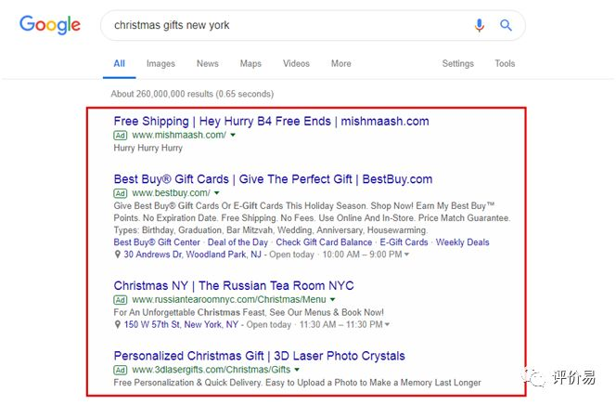Viewport: 616px width, 405px height.
Task: Switch to the Images tab
Action: [160, 64]
